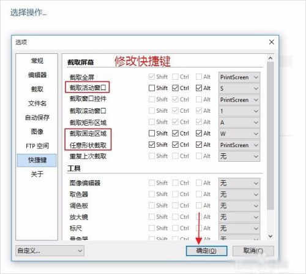Click the 重复上次截取 label
The width and height of the screenshot is (306, 274).
pyautogui.click(x=88, y=156)
